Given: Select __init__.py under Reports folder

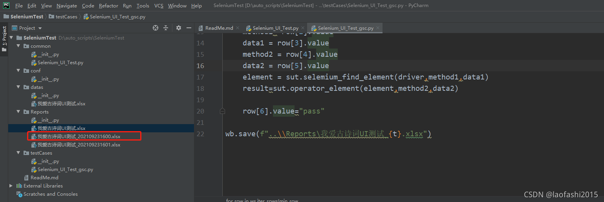Looking at the screenshot, I should tap(48, 120).
